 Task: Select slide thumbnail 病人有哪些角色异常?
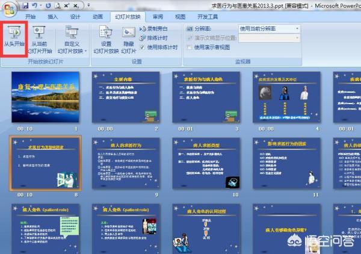point(286,229)
